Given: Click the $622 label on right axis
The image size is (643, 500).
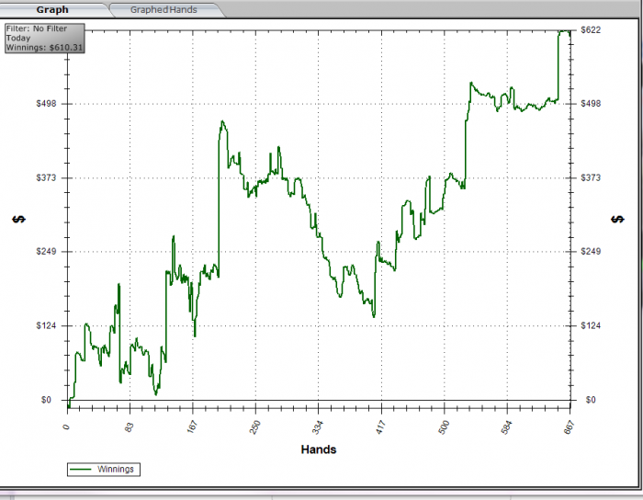Looking at the screenshot, I should click(591, 30).
